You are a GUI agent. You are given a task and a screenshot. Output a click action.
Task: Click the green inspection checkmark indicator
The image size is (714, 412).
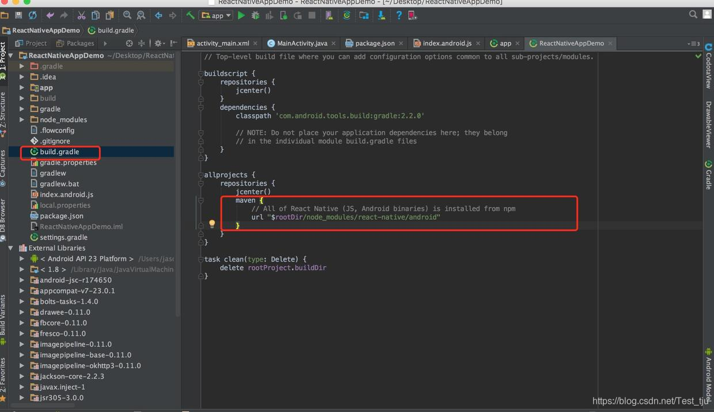click(x=698, y=56)
